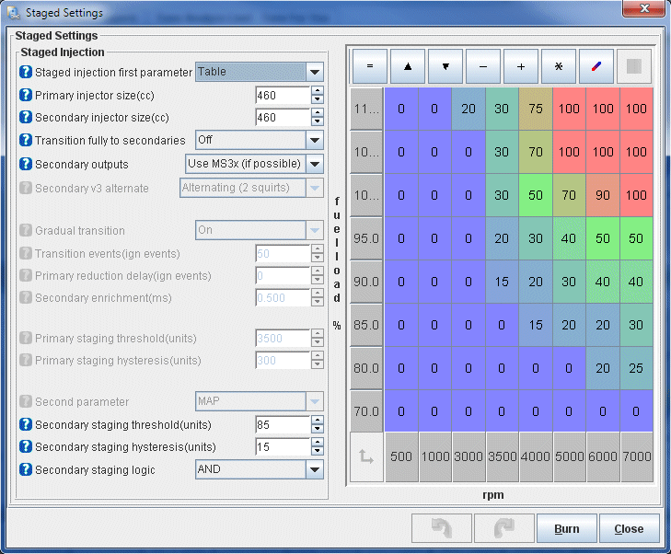Click the interpolate cells tool icon

(596, 66)
